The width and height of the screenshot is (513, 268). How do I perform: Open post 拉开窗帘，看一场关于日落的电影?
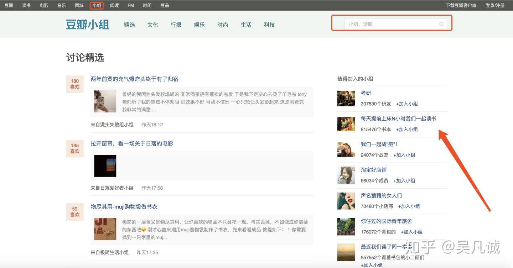132,143
